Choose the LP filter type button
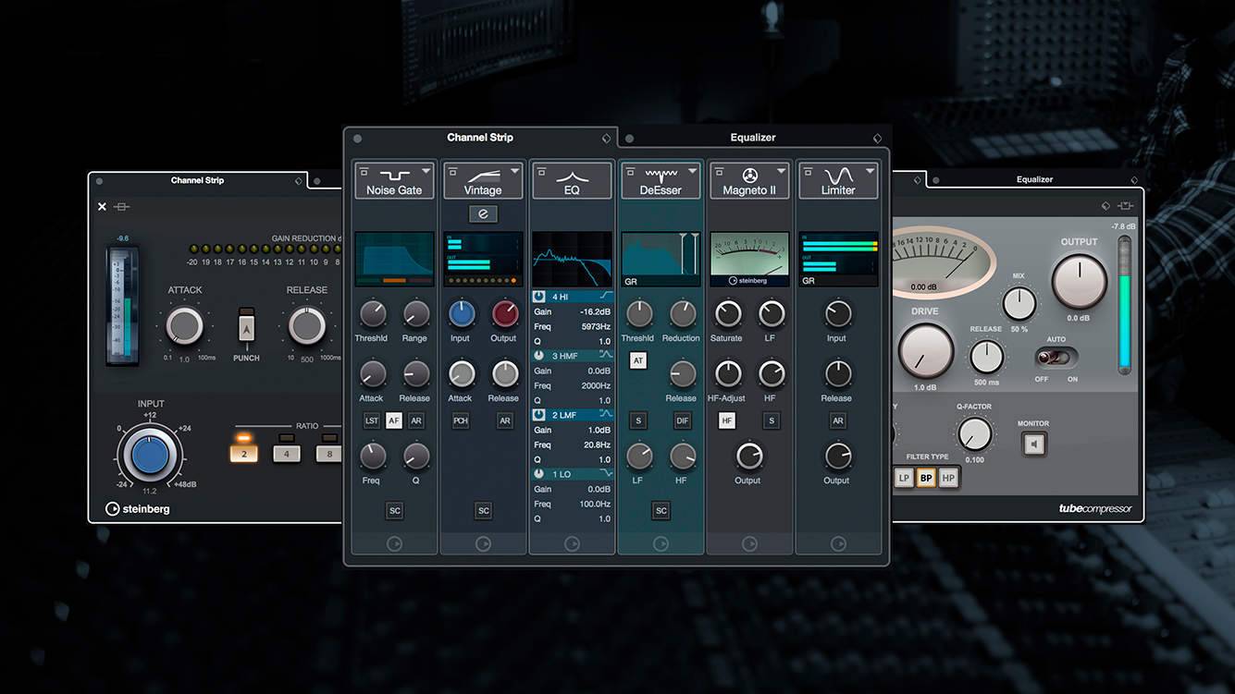 pyautogui.click(x=904, y=478)
